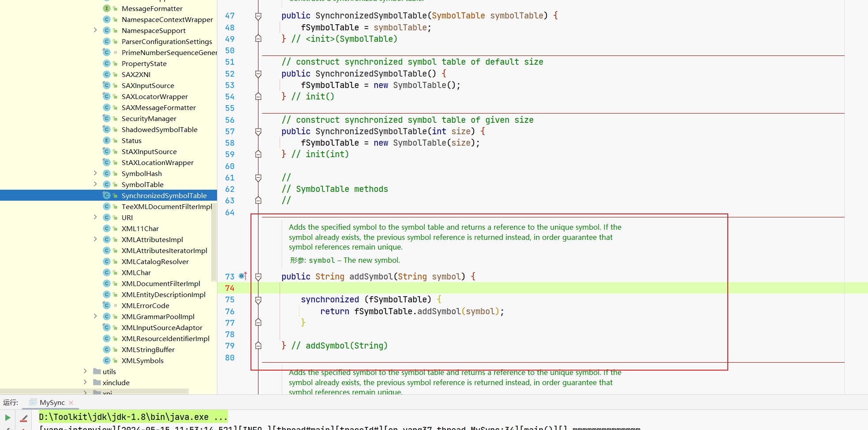The image size is (868, 430).
Task: Fold the addSymbol method at line 73
Action: tap(258, 277)
